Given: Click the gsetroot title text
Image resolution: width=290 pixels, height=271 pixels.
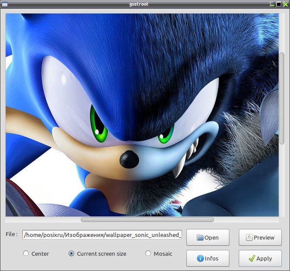Looking at the screenshot, I should [139, 4].
